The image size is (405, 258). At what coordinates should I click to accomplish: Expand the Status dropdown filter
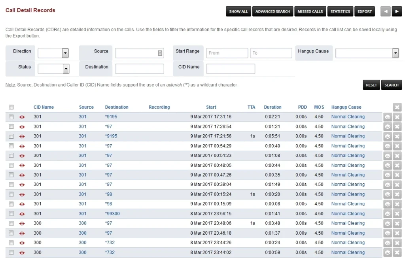click(x=66, y=69)
